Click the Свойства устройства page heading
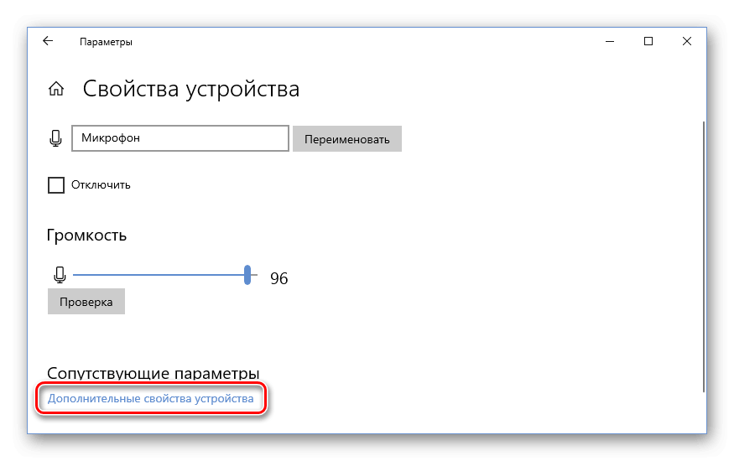The image size is (734, 461). pyautogui.click(x=191, y=89)
